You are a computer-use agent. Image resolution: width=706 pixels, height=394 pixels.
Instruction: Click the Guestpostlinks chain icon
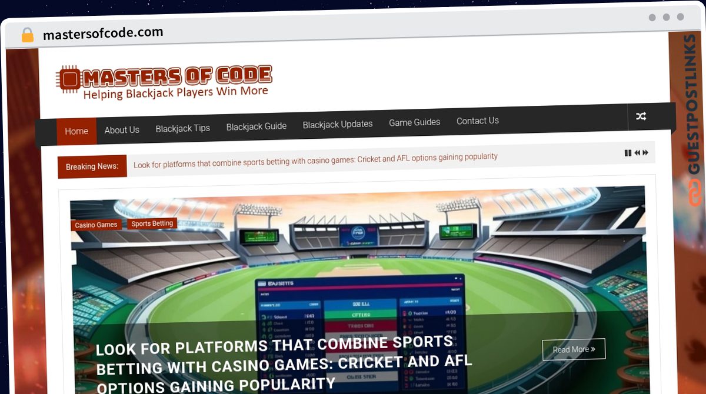click(x=695, y=193)
